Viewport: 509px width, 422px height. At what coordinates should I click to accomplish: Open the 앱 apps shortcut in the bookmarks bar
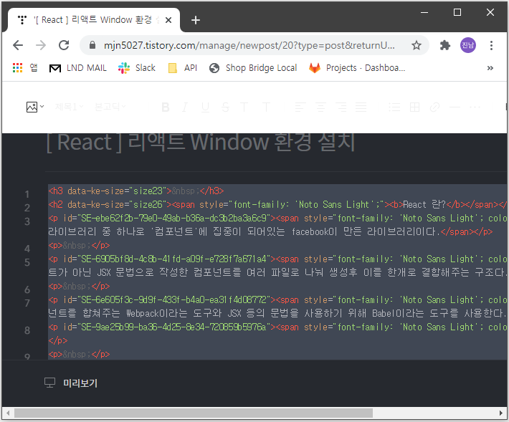(x=25, y=68)
